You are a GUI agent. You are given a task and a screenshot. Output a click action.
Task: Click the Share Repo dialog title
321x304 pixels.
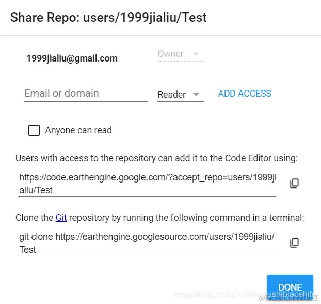pos(108,18)
